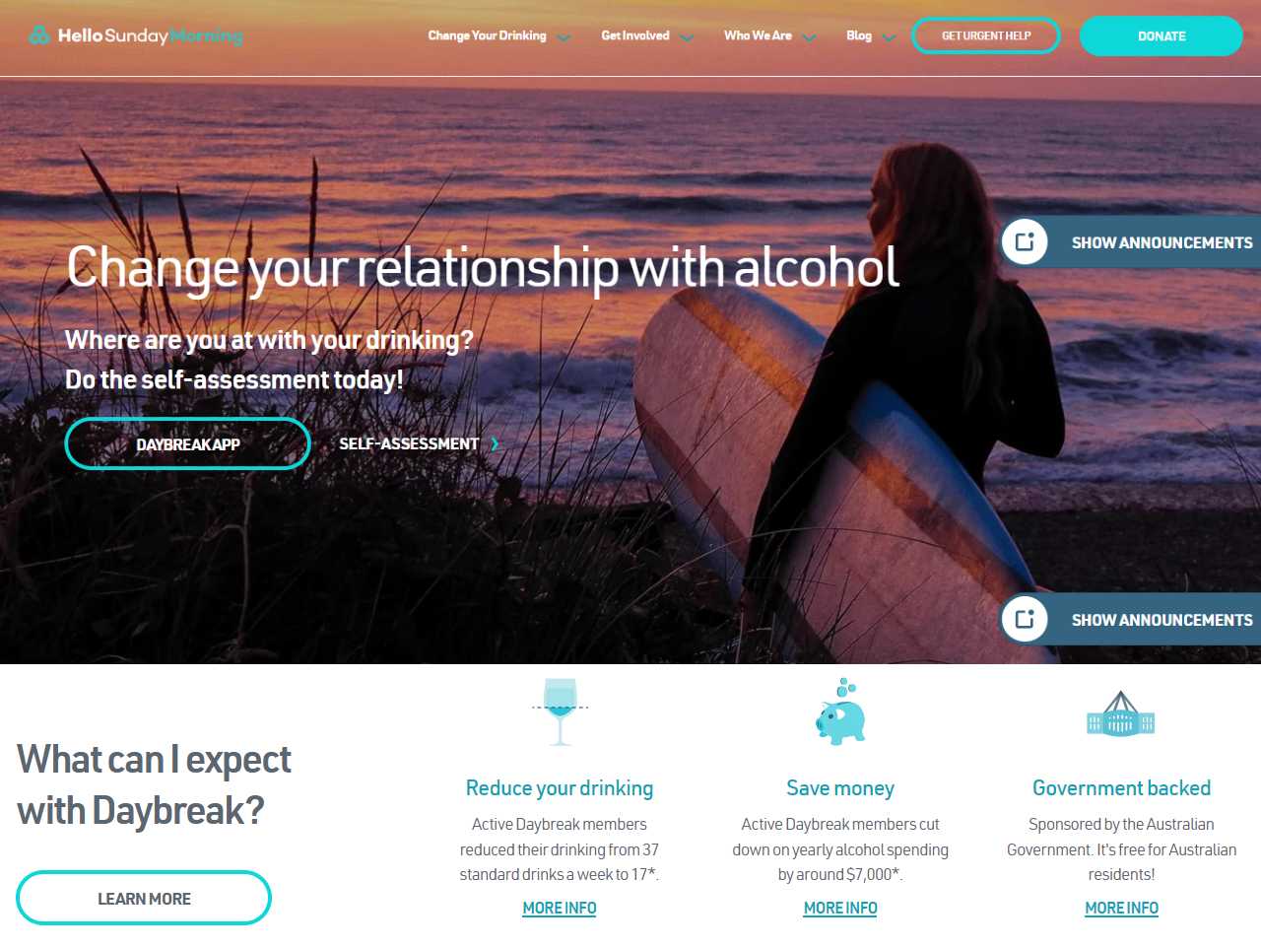
Task: Open the Daybreak App button
Action: coord(188,443)
